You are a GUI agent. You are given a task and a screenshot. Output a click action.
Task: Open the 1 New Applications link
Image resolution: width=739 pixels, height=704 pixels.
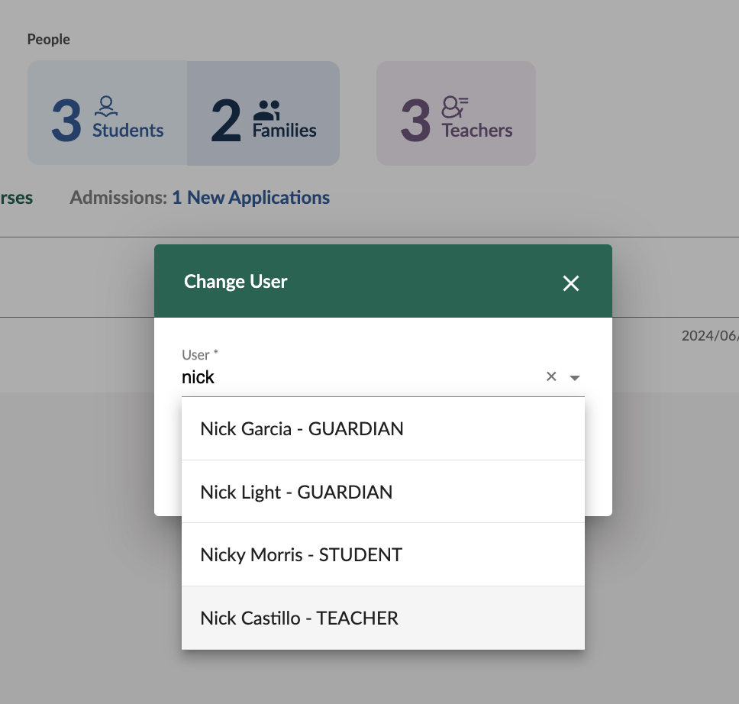pyautogui.click(x=250, y=198)
